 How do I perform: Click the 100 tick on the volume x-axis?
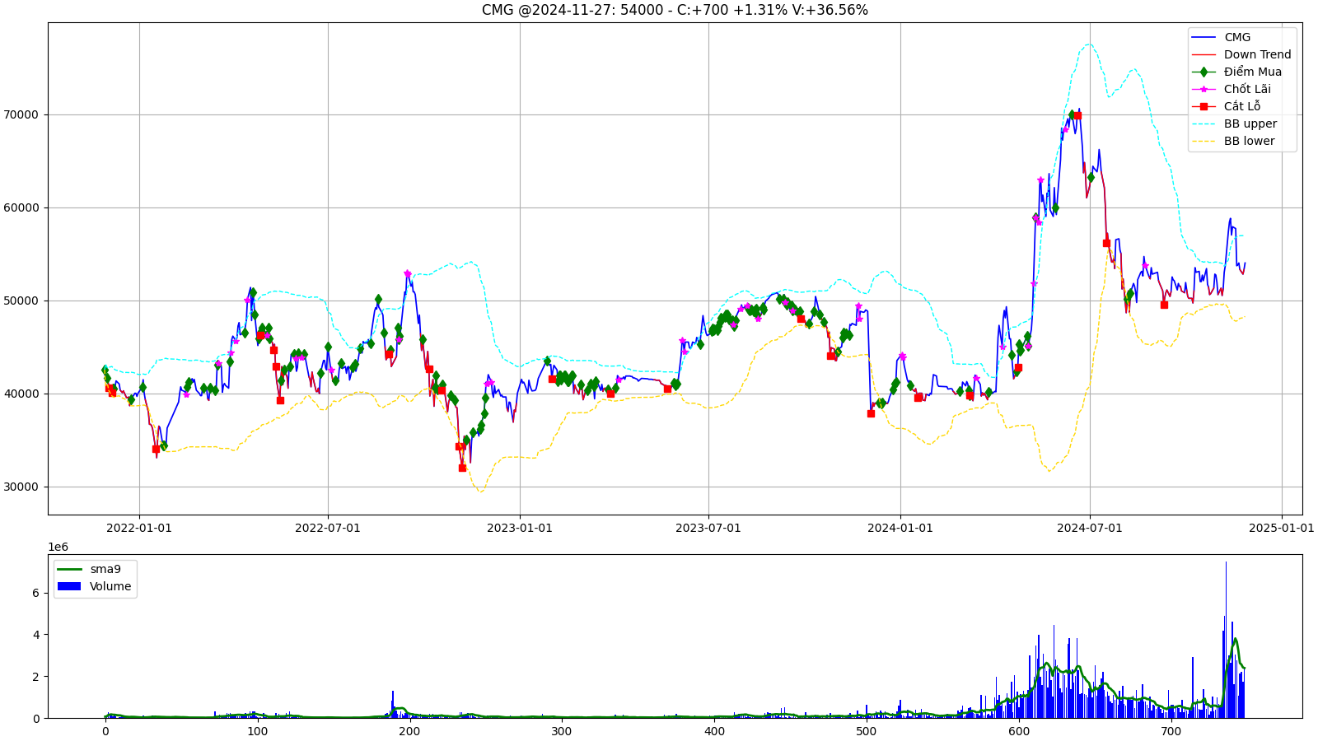[x=257, y=731]
